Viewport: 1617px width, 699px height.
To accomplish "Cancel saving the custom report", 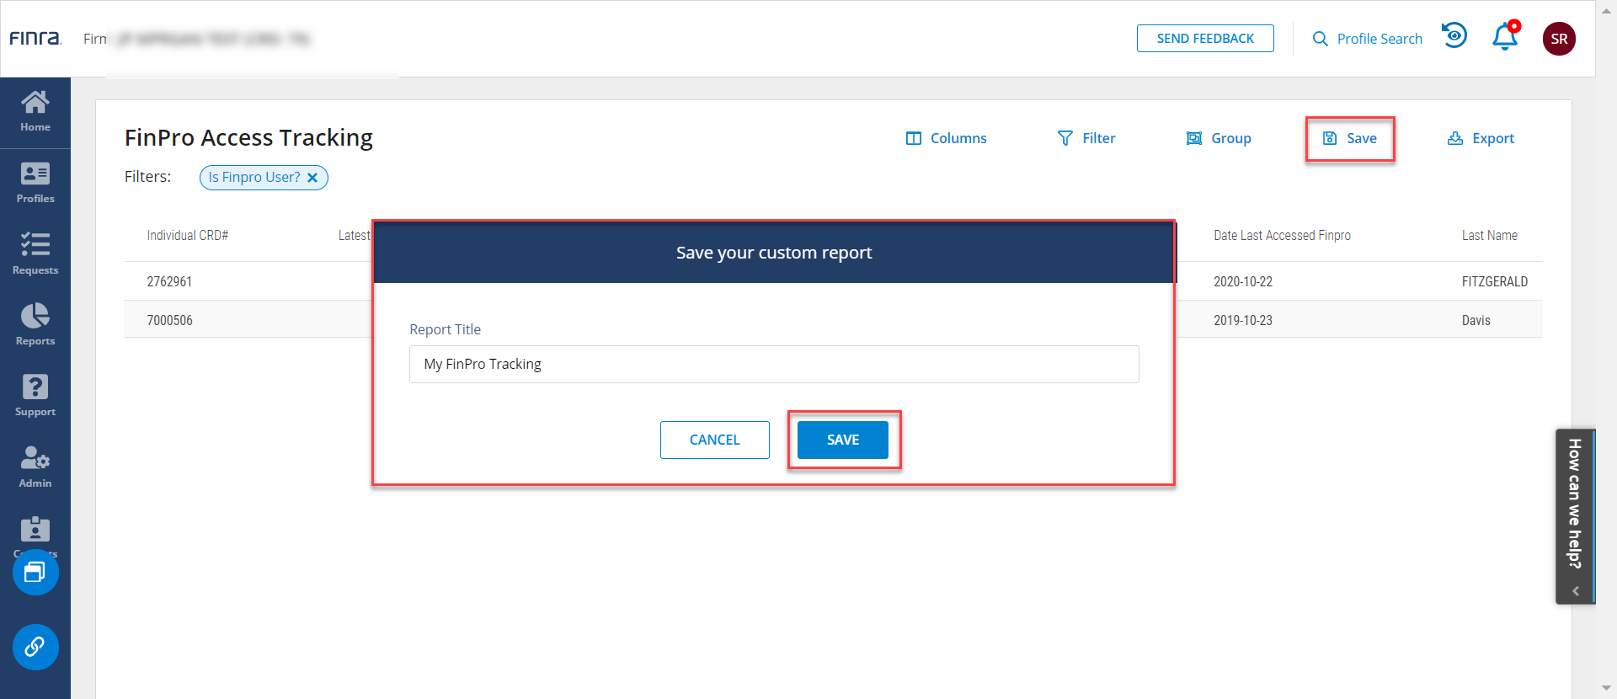I will pyautogui.click(x=714, y=440).
